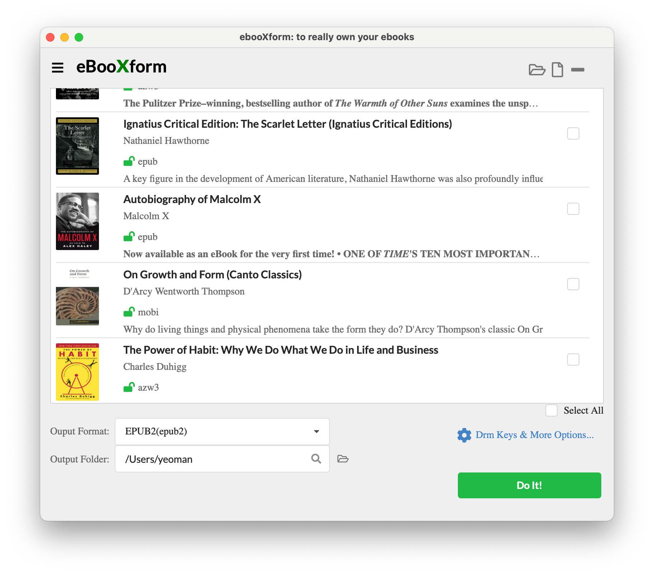
Task: Open the Output Format dropdown
Action: pos(222,431)
